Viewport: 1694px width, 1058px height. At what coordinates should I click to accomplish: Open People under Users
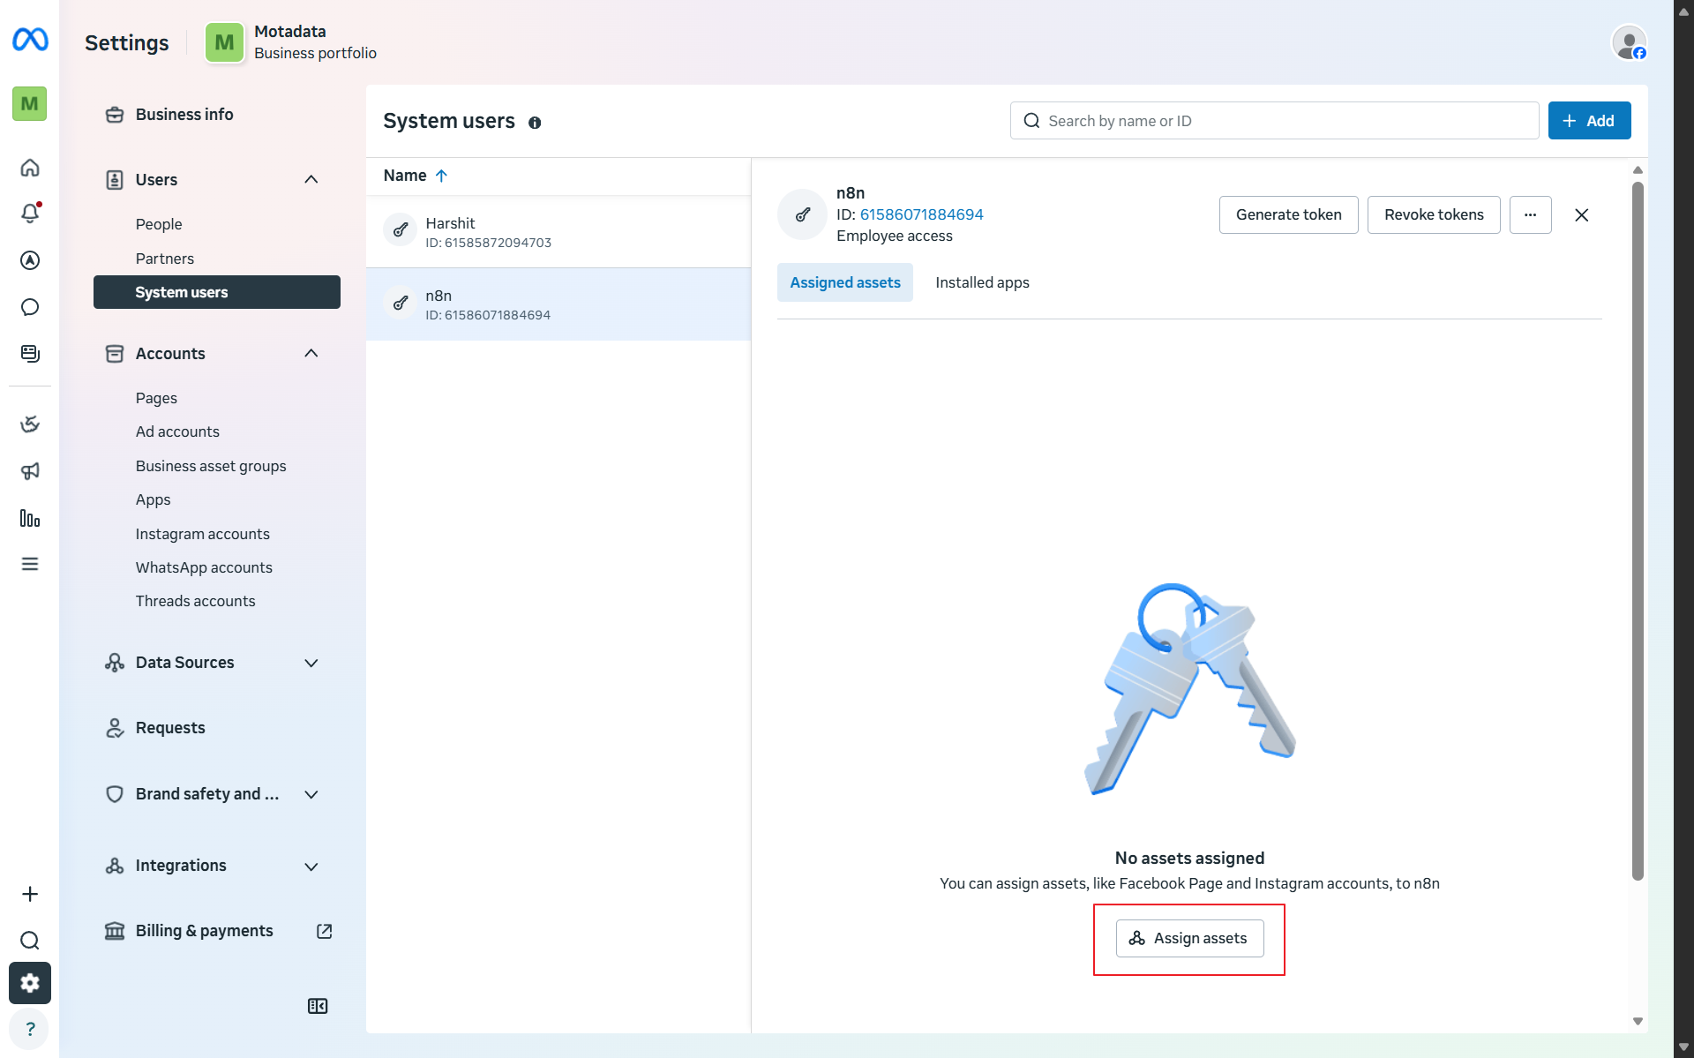point(159,224)
